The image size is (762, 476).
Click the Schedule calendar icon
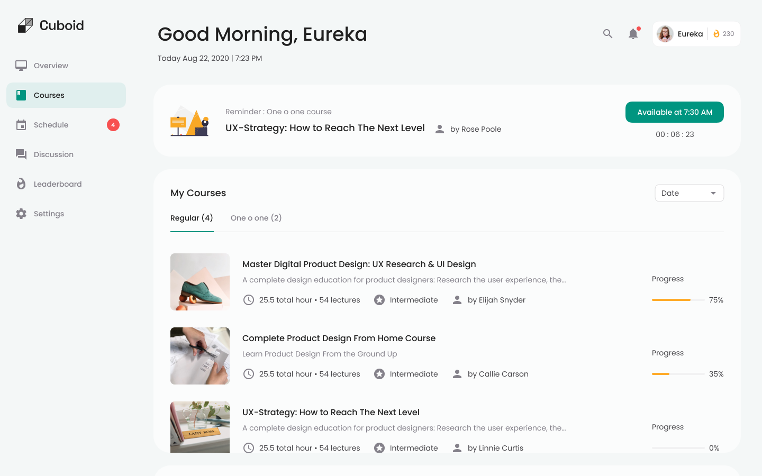point(21,125)
